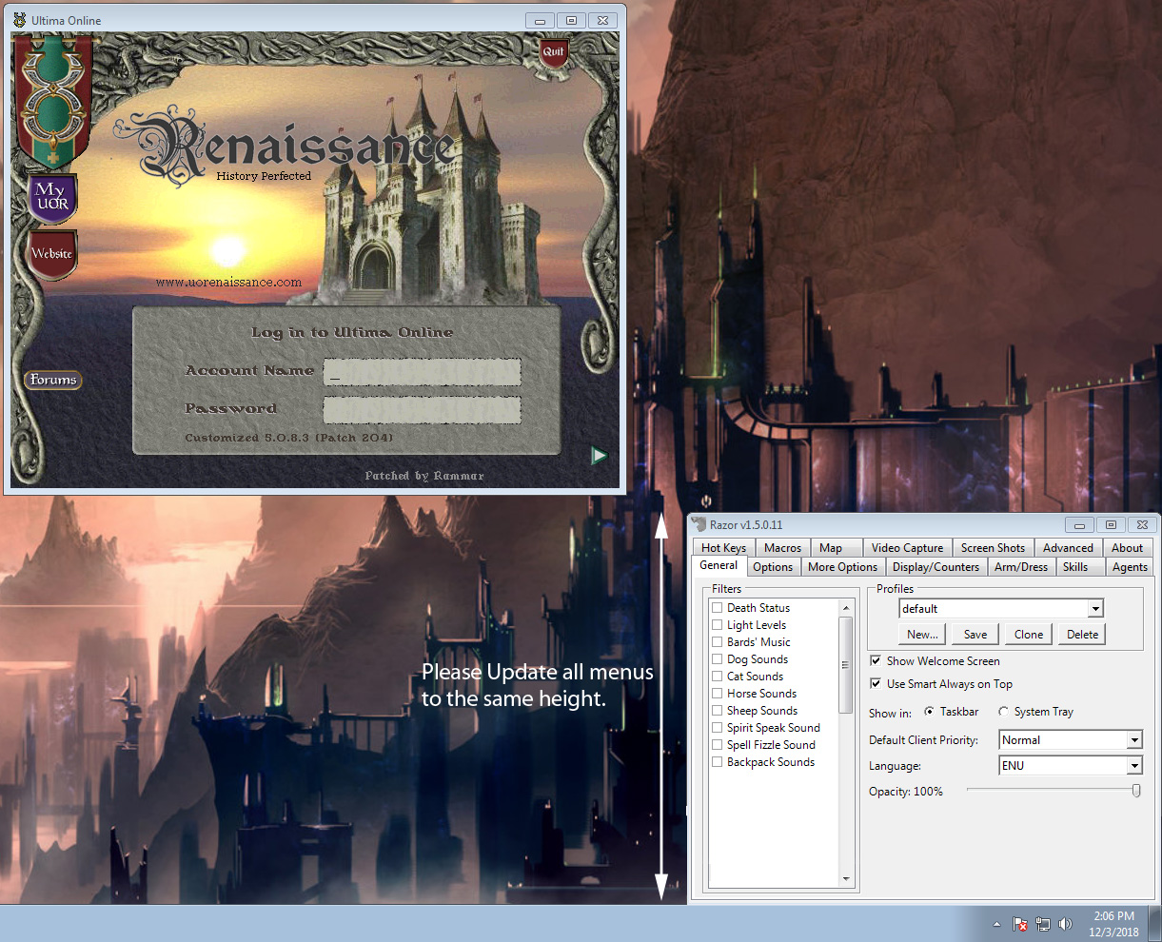
Task: Select the General tab
Action: click(x=719, y=565)
